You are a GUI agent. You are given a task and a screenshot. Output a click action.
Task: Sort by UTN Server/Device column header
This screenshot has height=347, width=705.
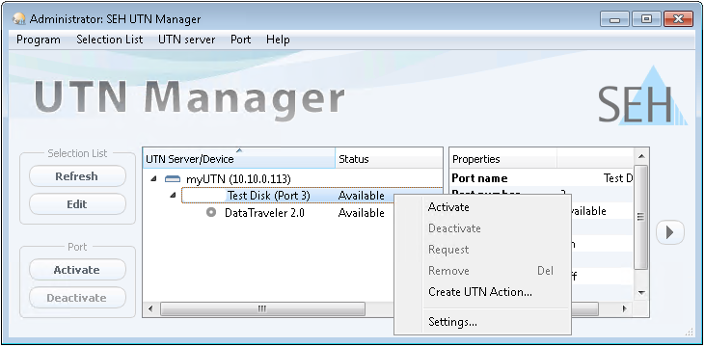pyautogui.click(x=239, y=159)
